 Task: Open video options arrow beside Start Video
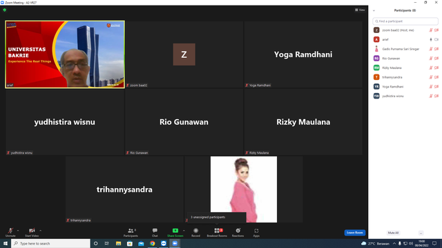click(x=40, y=231)
